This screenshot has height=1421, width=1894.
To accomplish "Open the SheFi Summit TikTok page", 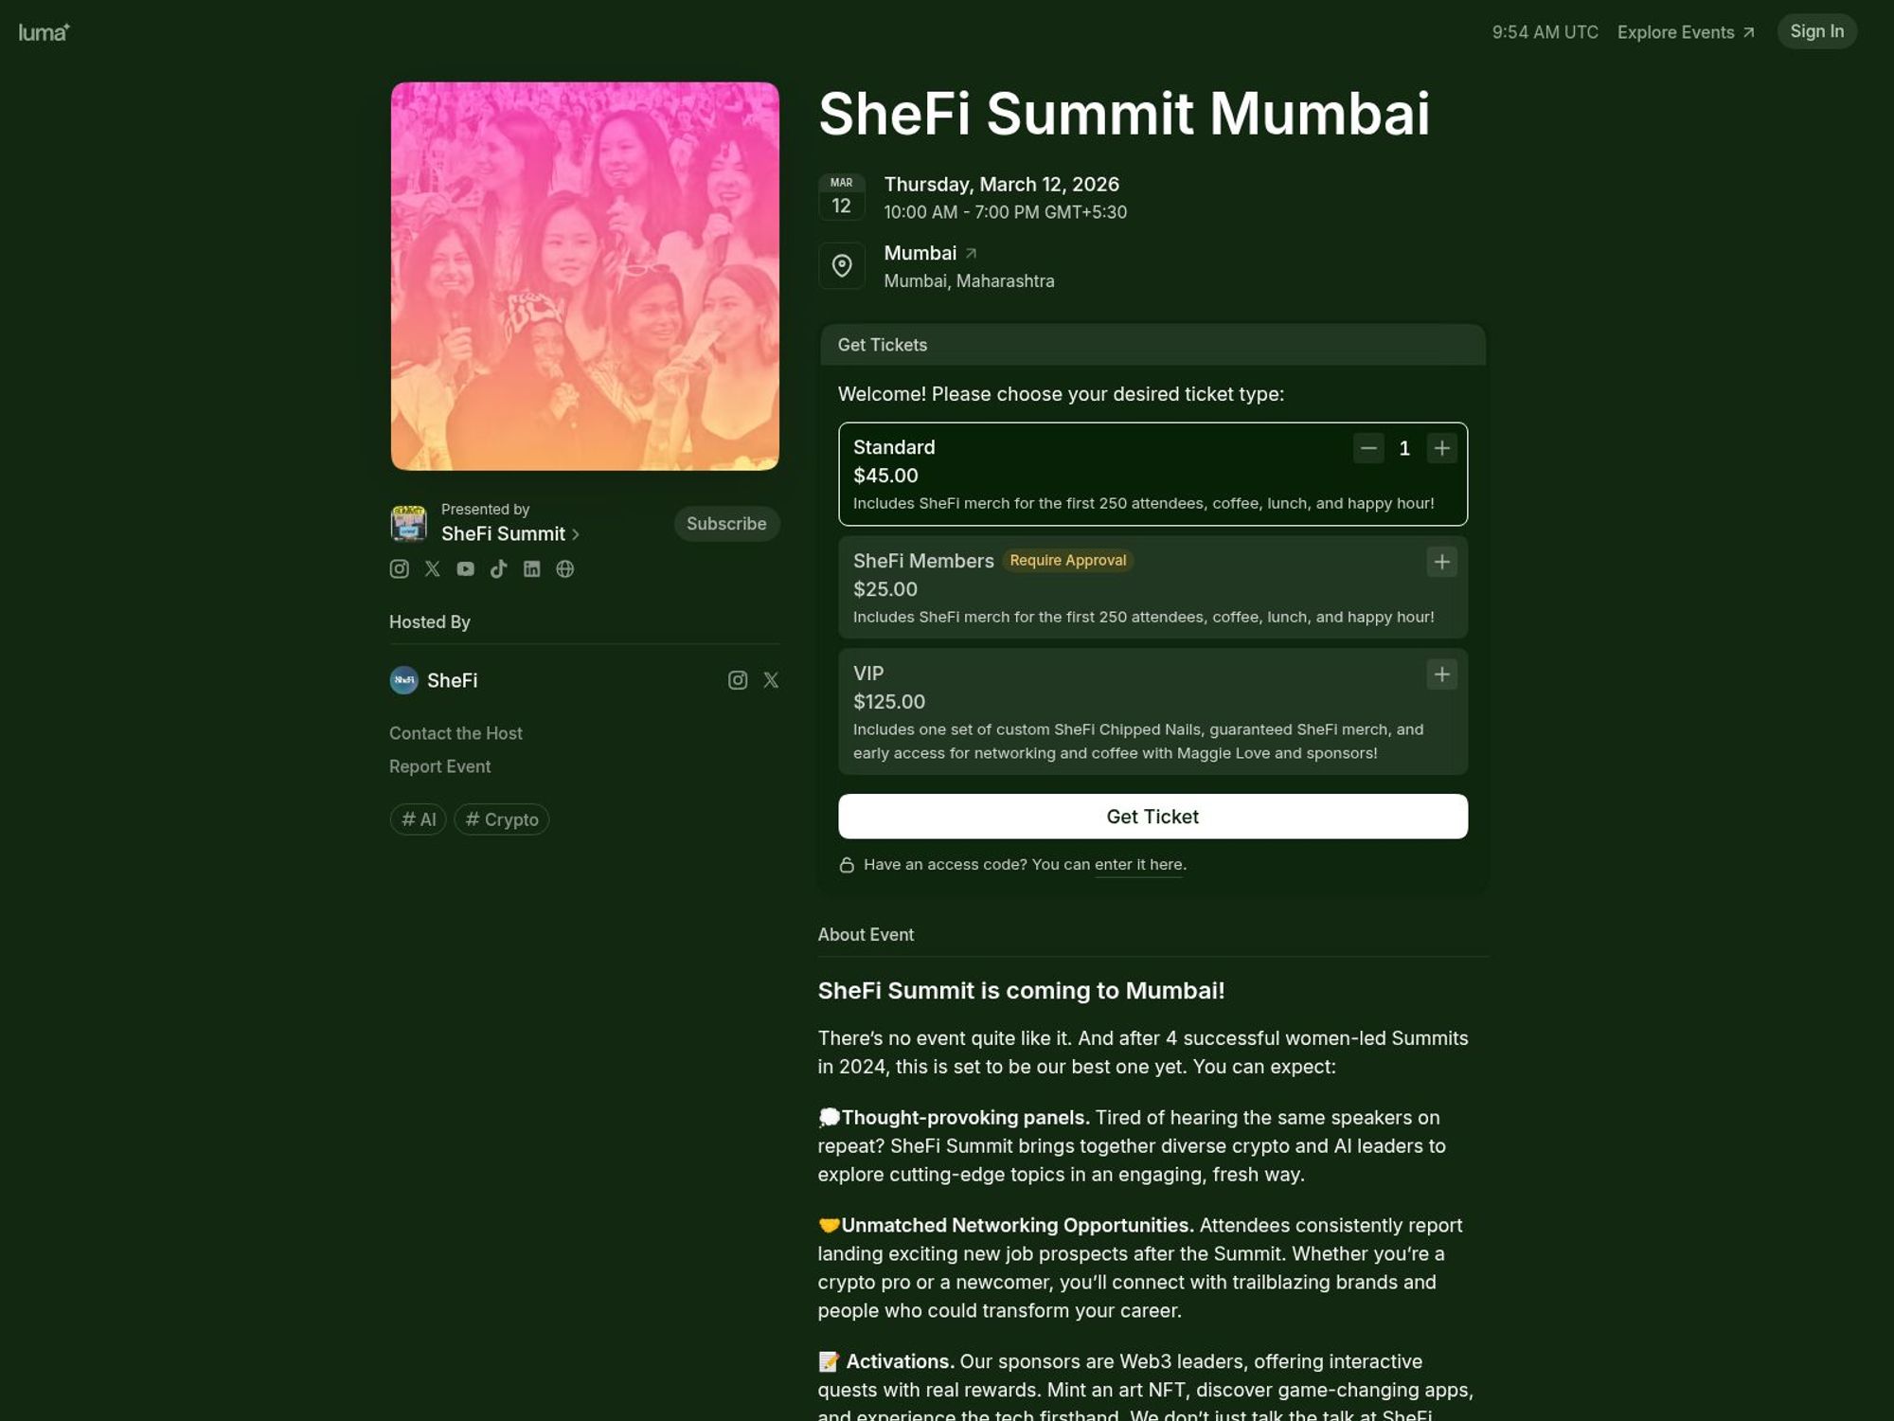I will [499, 568].
